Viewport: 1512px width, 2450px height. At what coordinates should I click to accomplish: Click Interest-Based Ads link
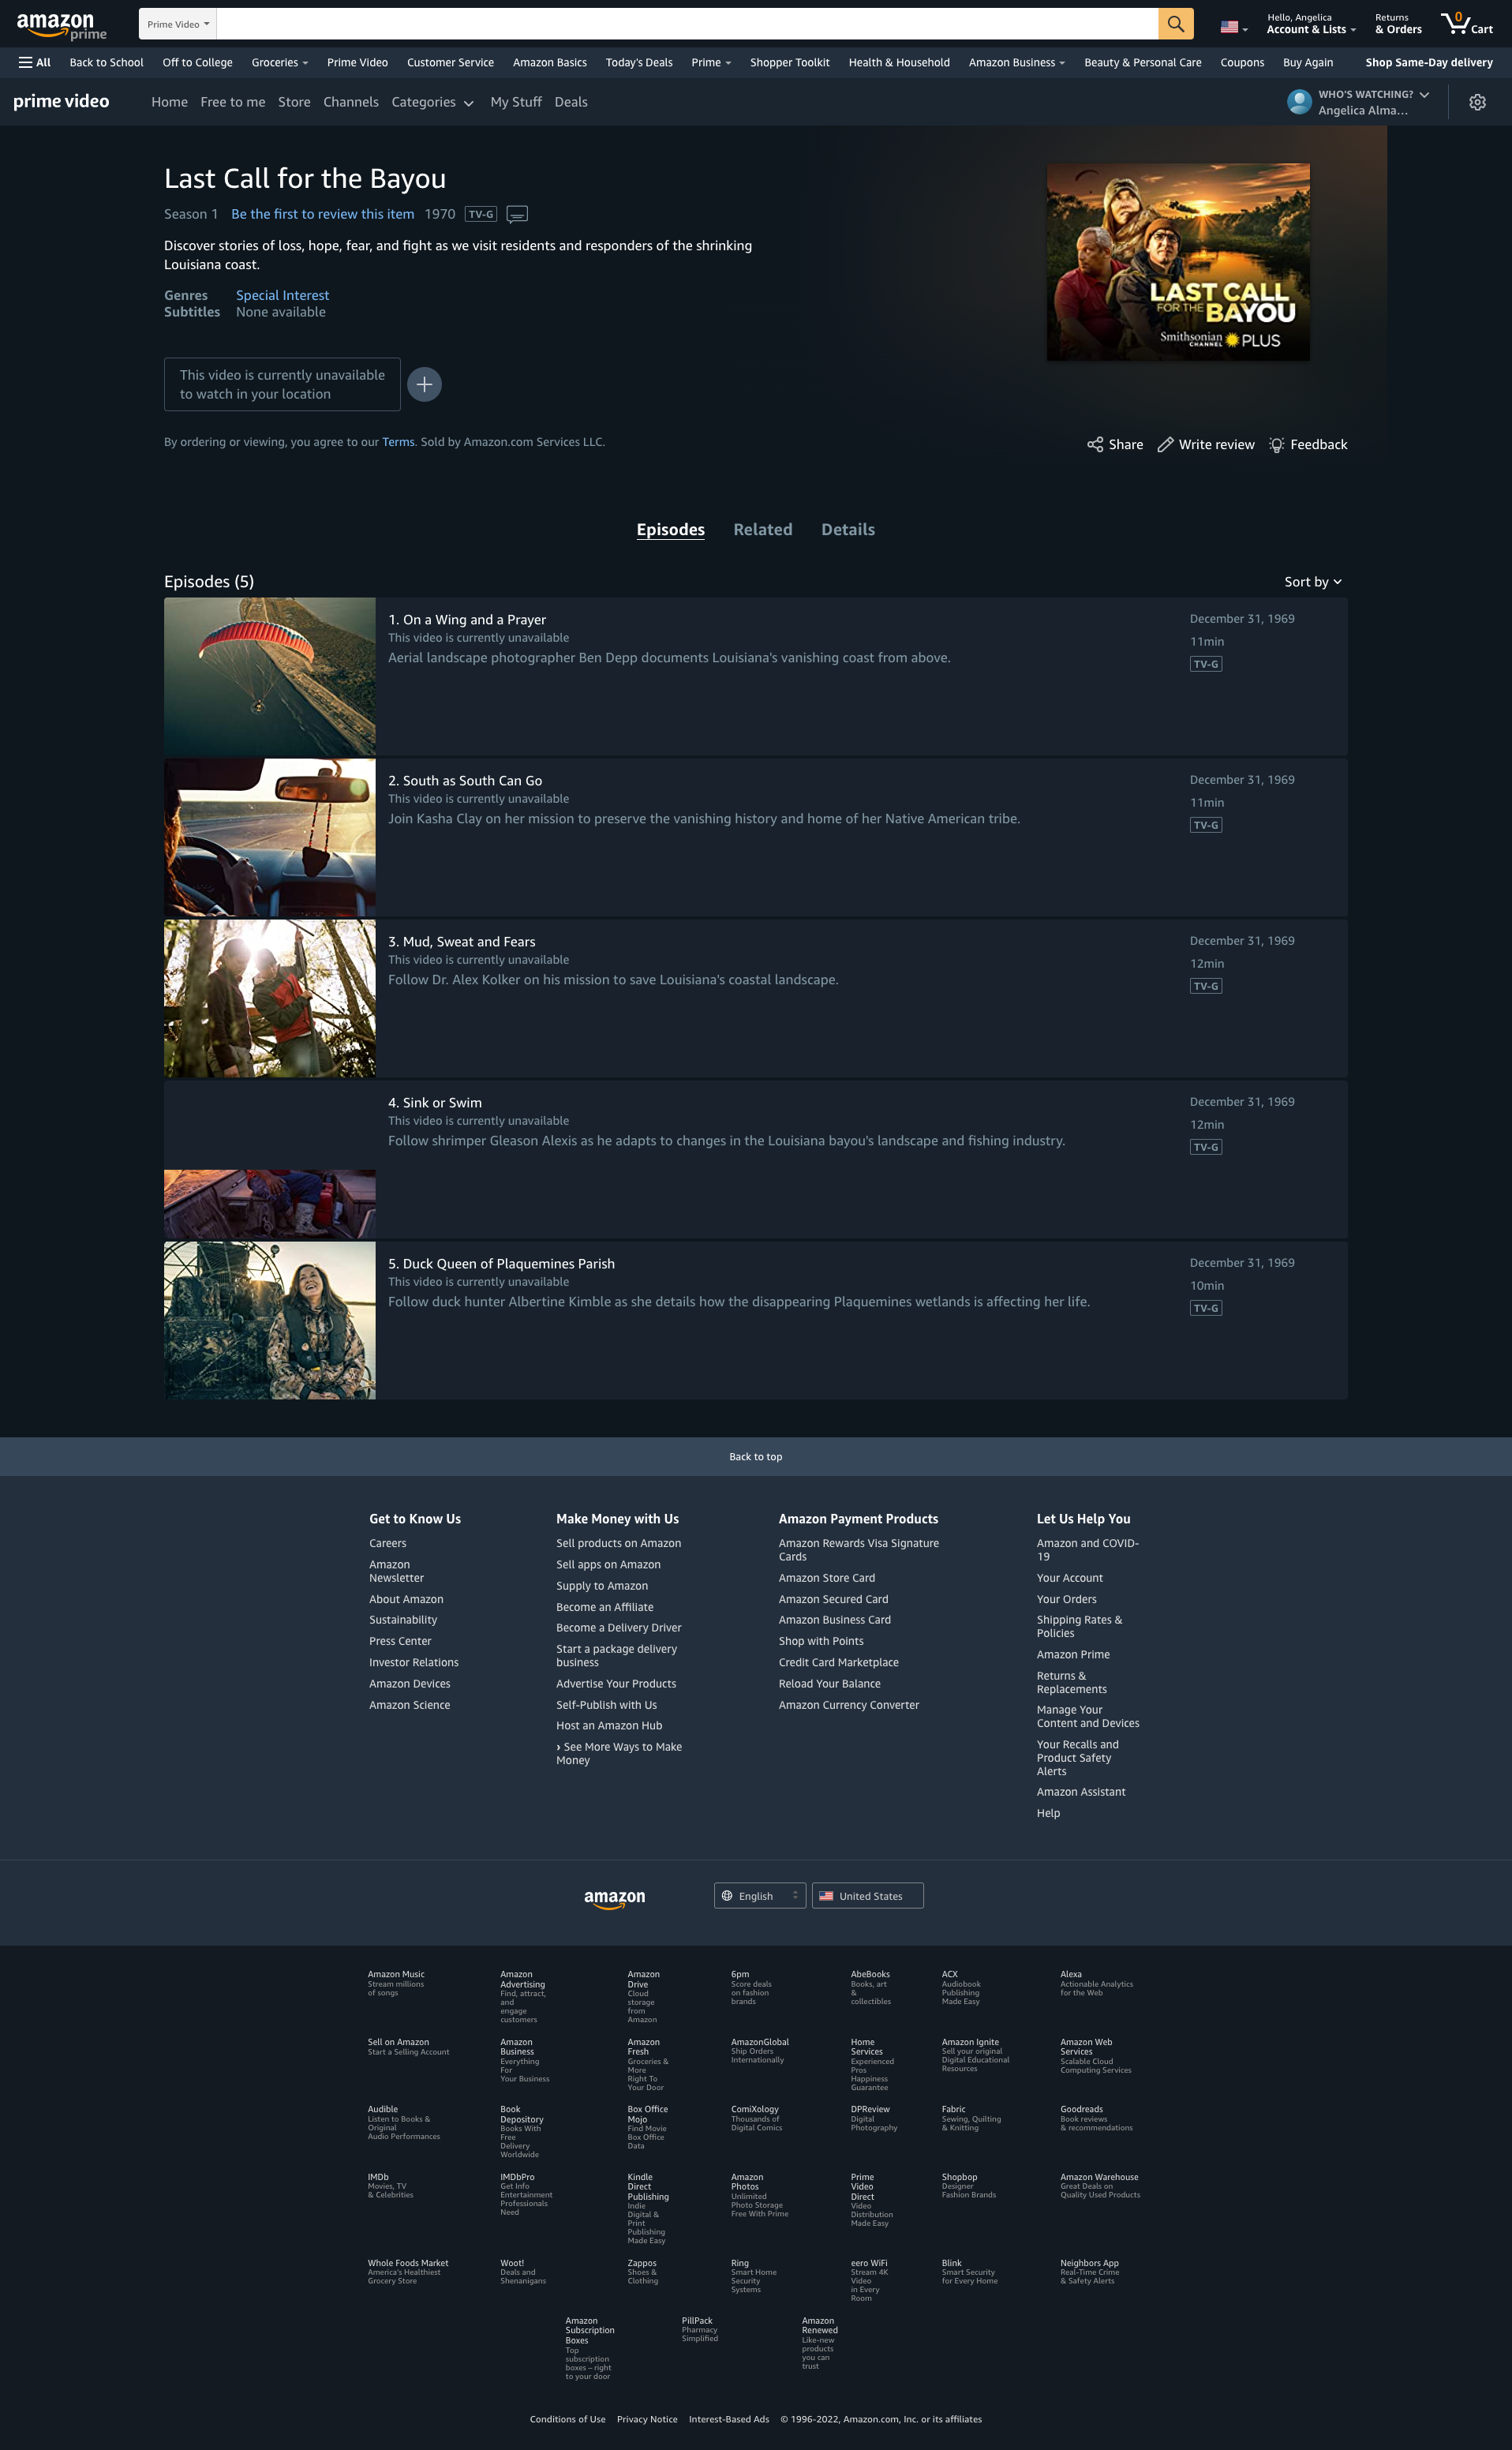(x=729, y=2420)
